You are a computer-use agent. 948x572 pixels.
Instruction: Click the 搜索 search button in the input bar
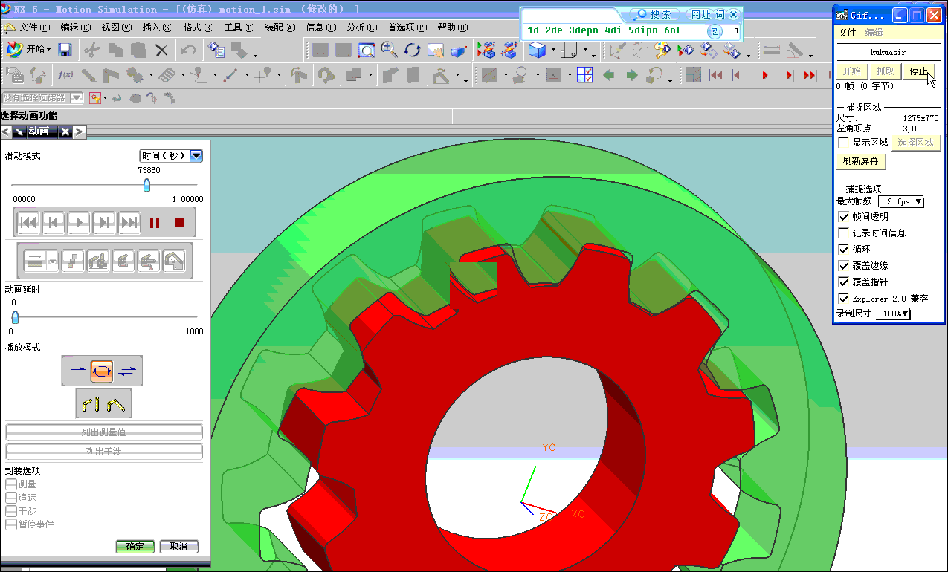coord(654,15)
